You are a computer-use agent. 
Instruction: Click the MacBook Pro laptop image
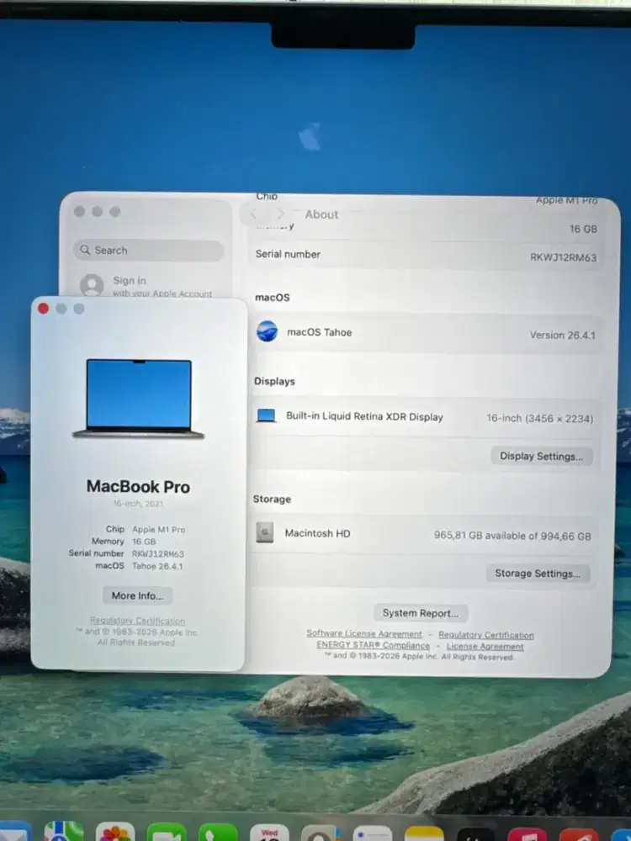click(139, 399)
